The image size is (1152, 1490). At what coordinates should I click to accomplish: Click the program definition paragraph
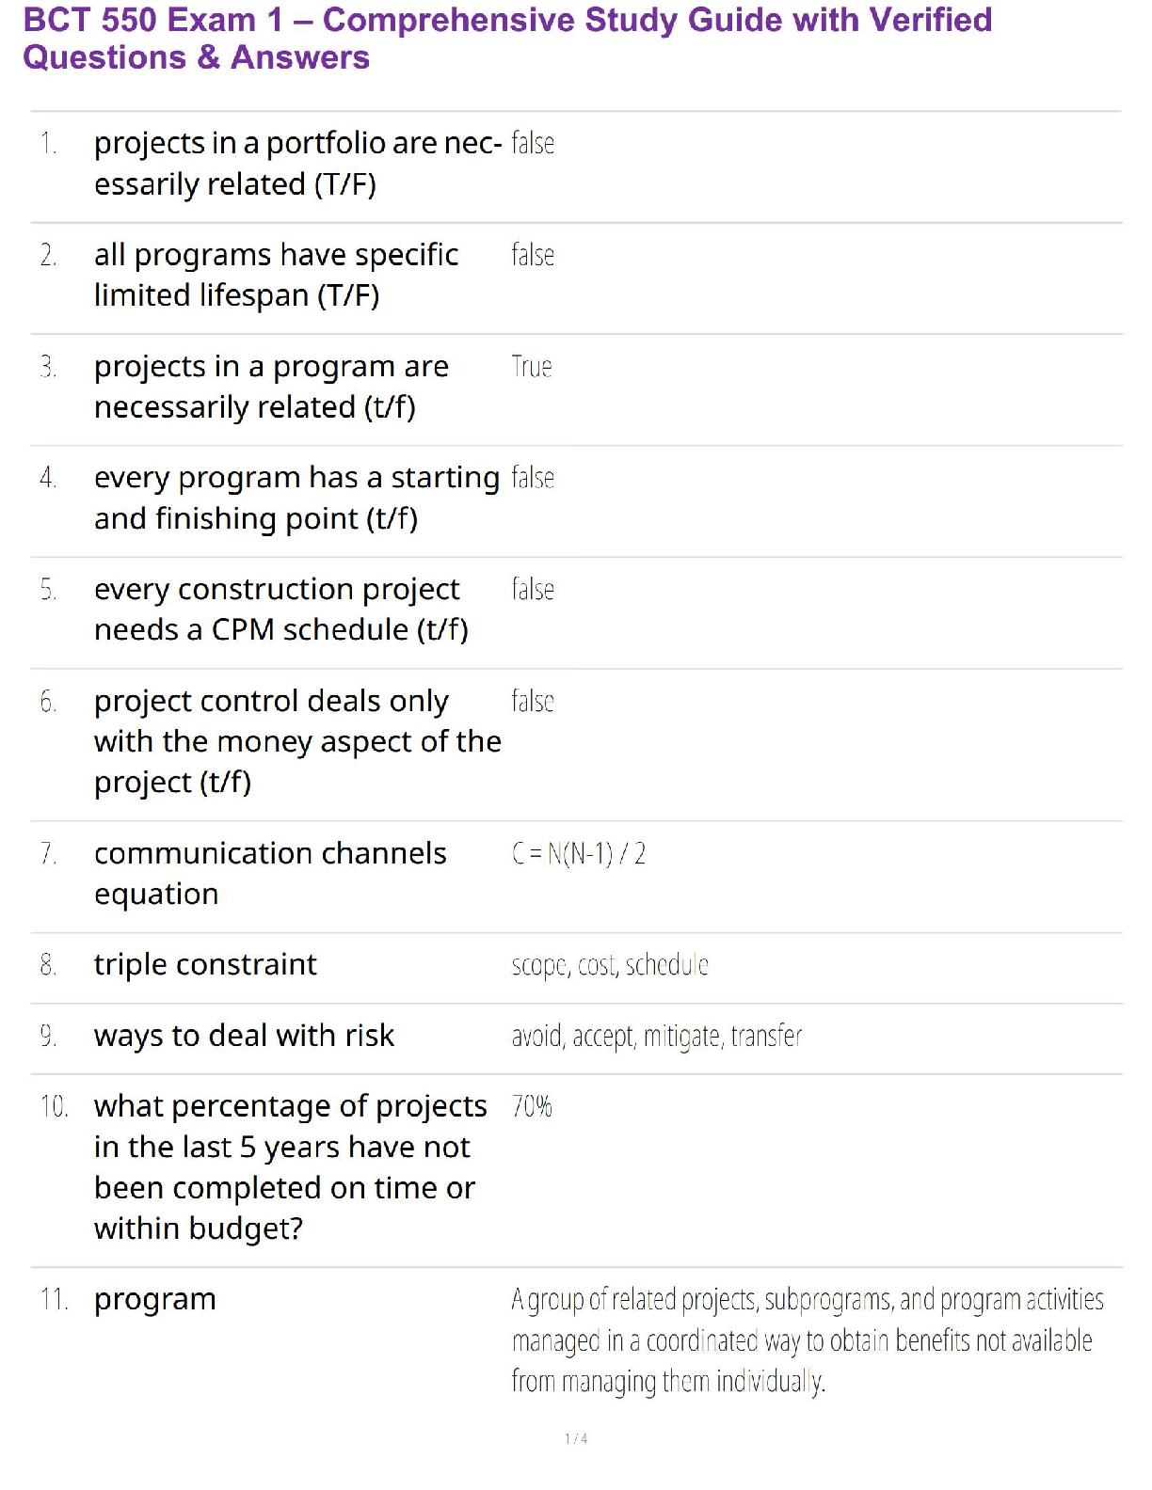807,1340
